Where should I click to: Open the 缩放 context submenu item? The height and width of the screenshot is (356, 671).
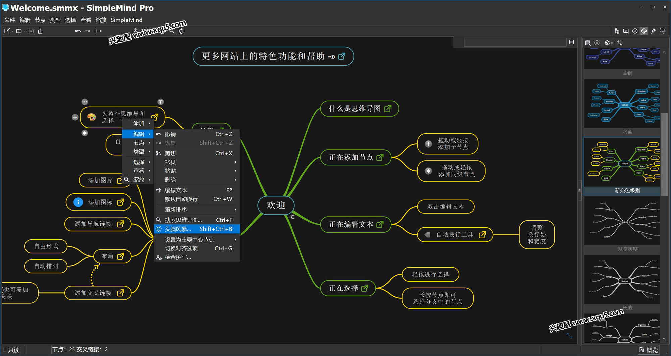point(138,180)
